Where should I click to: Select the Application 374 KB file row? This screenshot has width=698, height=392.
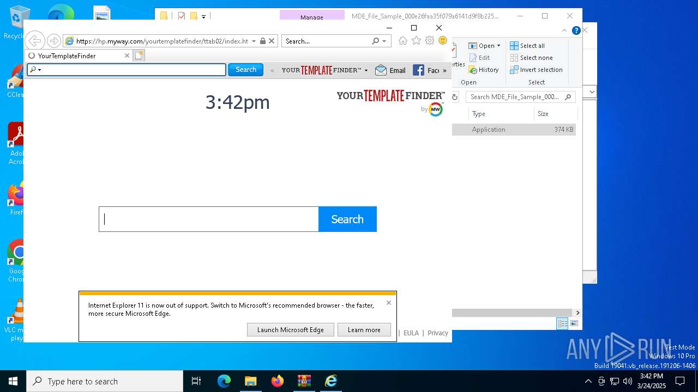[514, 130]
